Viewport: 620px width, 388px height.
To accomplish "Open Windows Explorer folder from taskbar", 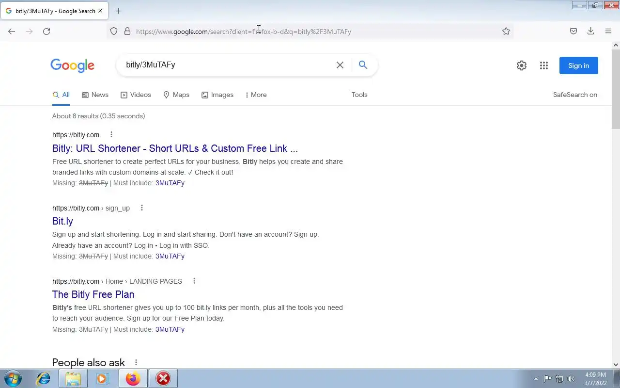I will click(x=73, y=378).
